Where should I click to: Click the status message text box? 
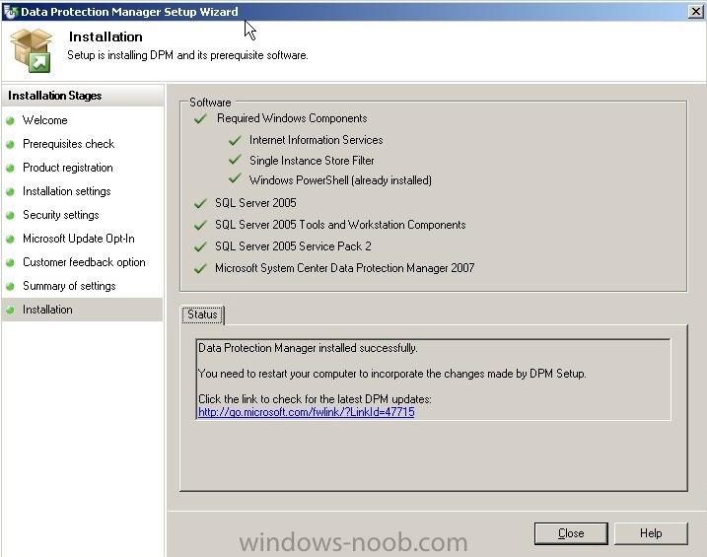[433, 380]
